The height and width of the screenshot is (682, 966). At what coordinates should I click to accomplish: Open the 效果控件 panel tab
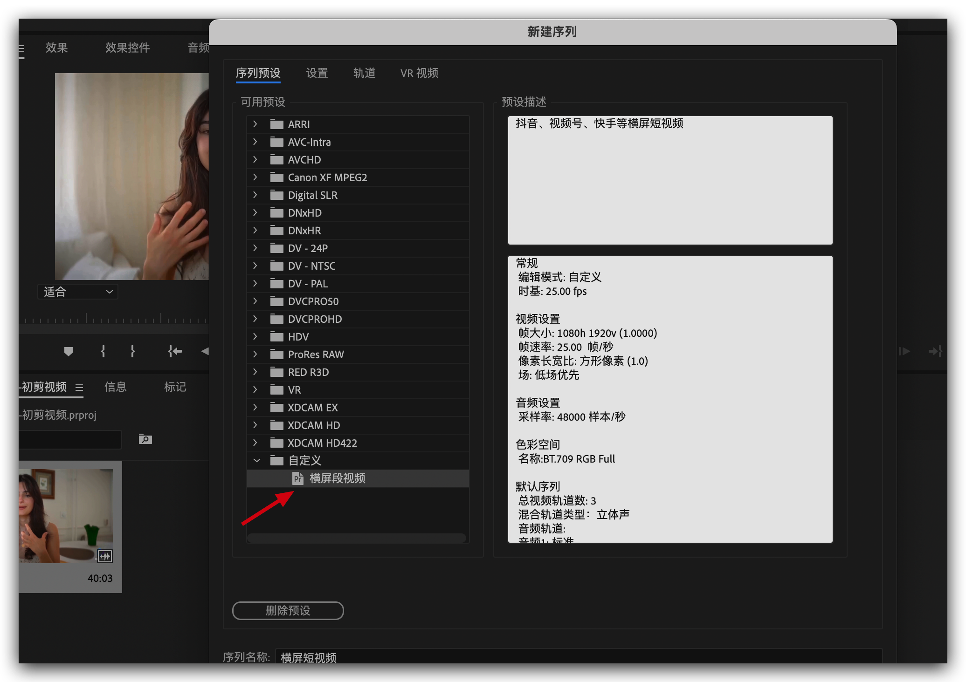(x=127, y=48)
